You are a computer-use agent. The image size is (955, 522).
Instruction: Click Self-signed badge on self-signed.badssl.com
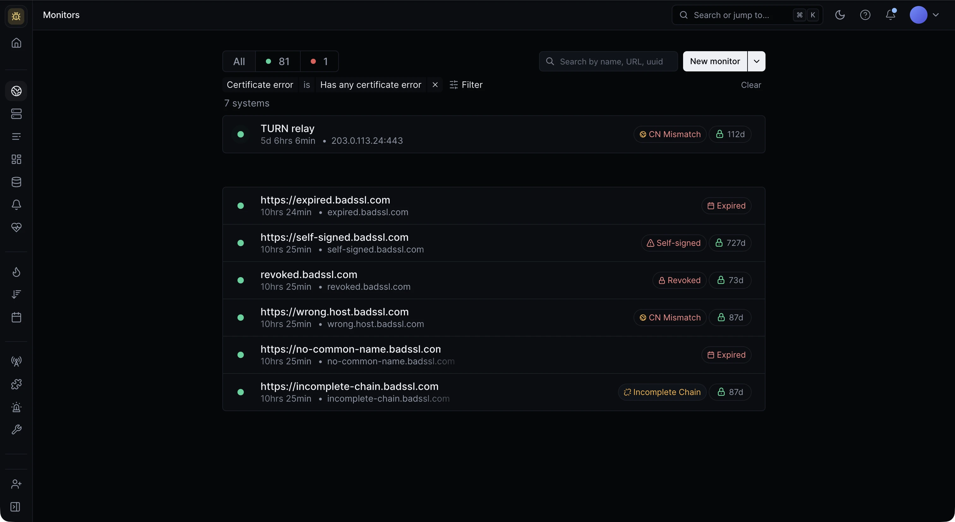[674, 243]
